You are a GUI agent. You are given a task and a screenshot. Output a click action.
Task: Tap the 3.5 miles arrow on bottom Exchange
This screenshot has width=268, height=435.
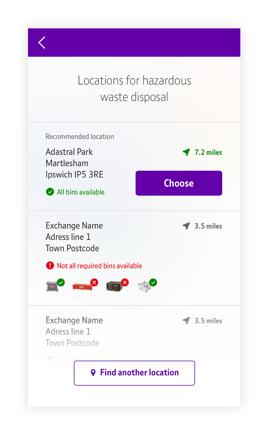coord(186,321)
